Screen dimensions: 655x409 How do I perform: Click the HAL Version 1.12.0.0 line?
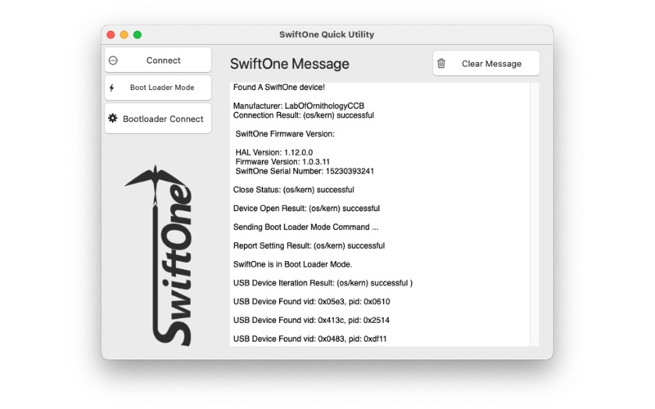273,153
